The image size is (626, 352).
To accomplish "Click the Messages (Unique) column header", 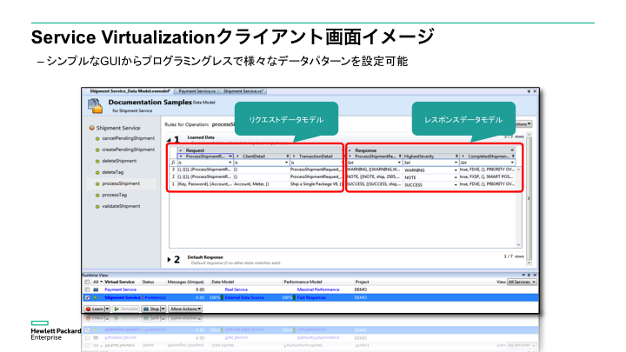I will tap(185, 282).
